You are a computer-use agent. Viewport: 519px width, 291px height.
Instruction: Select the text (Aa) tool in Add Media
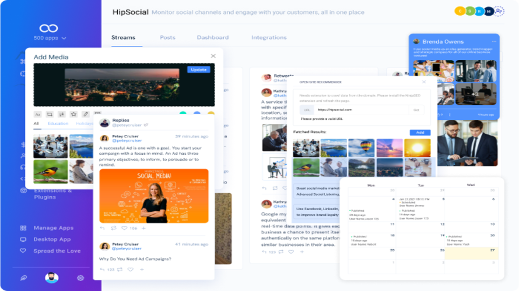click(38, 114)
